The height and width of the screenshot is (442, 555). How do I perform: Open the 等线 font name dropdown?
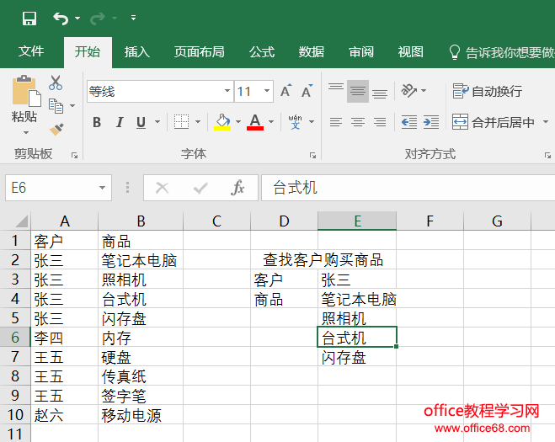click(x=227, y=91)
